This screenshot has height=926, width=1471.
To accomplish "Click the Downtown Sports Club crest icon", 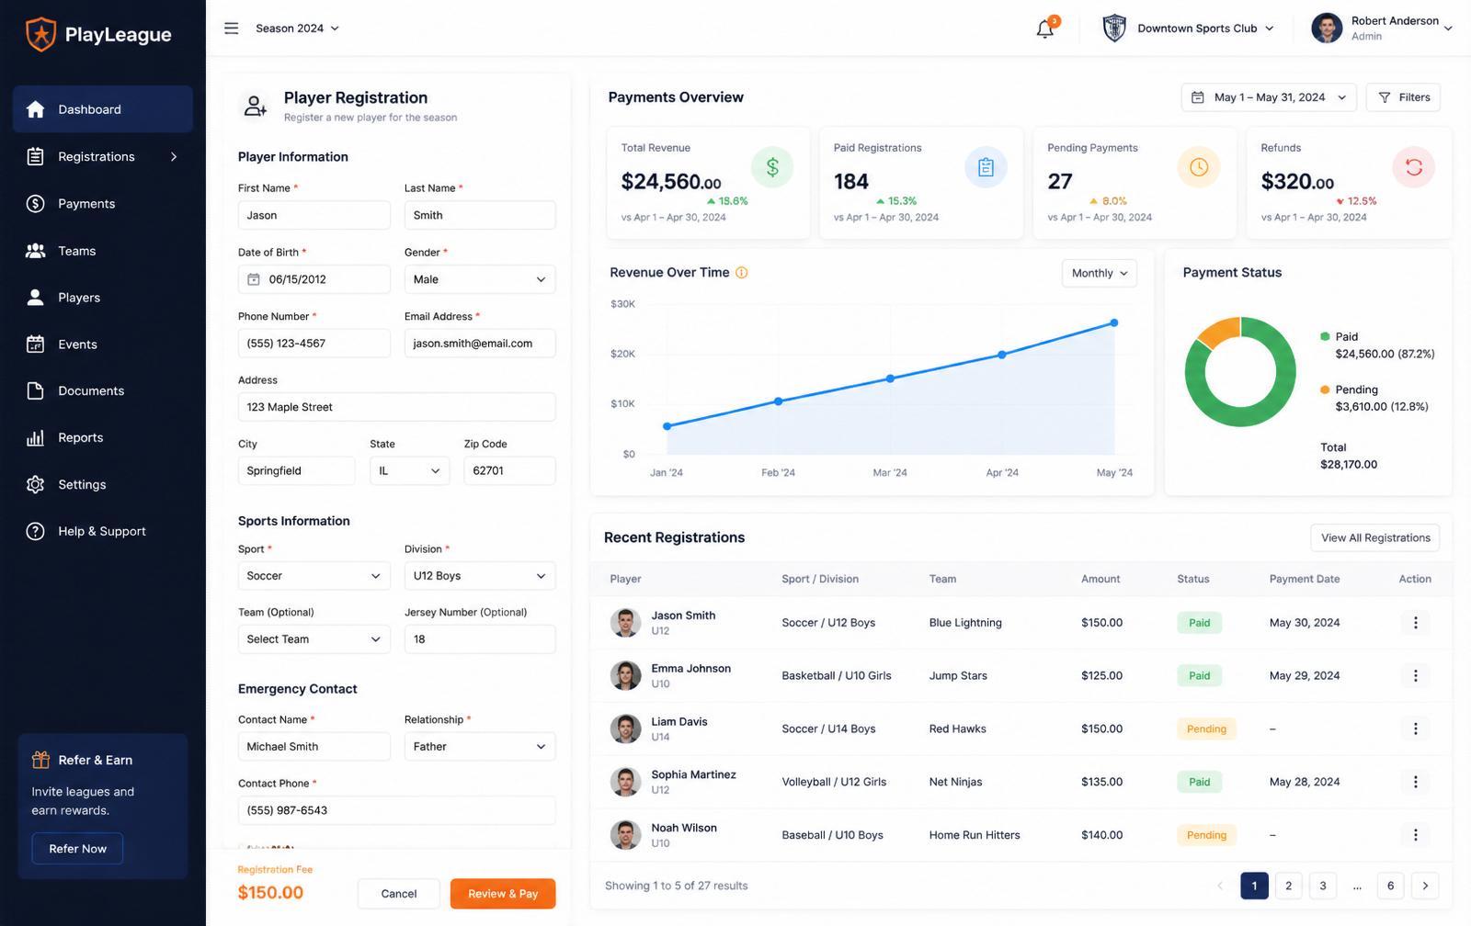I will pyautogui.click(x=1114, y=28).
